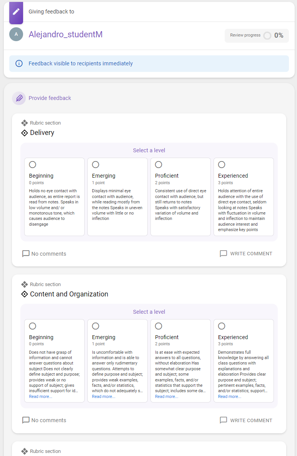Click the rubric section icon above Delivery

point(25,123)
